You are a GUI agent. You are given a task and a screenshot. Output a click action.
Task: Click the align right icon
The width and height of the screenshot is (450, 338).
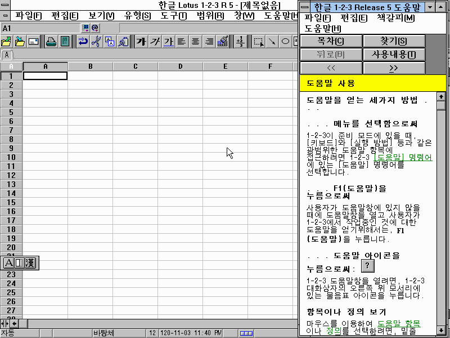click(x=209, y=42)
